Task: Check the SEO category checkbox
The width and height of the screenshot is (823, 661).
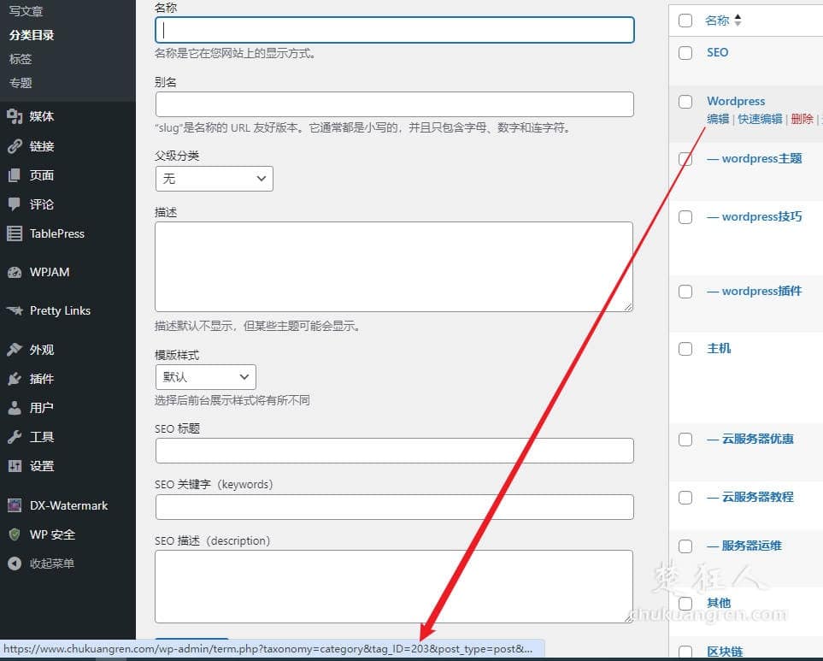Action: coord(685,52)
